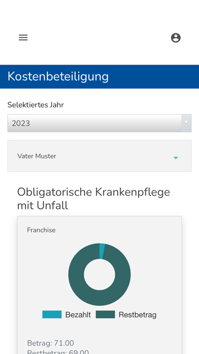The image size is (199, 354).
Task: Open the user account profile icon
Action: click(176, 38)
